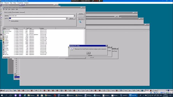Screen dimensions: 173x97
Task: Select the winmsd file icon
Action: coord(4,44)
